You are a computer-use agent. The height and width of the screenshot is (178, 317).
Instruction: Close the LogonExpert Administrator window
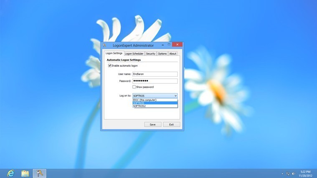tap(178, 45)
